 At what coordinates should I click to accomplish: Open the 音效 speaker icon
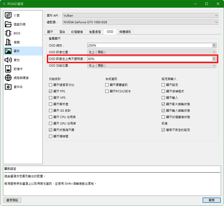coord(8,60)
